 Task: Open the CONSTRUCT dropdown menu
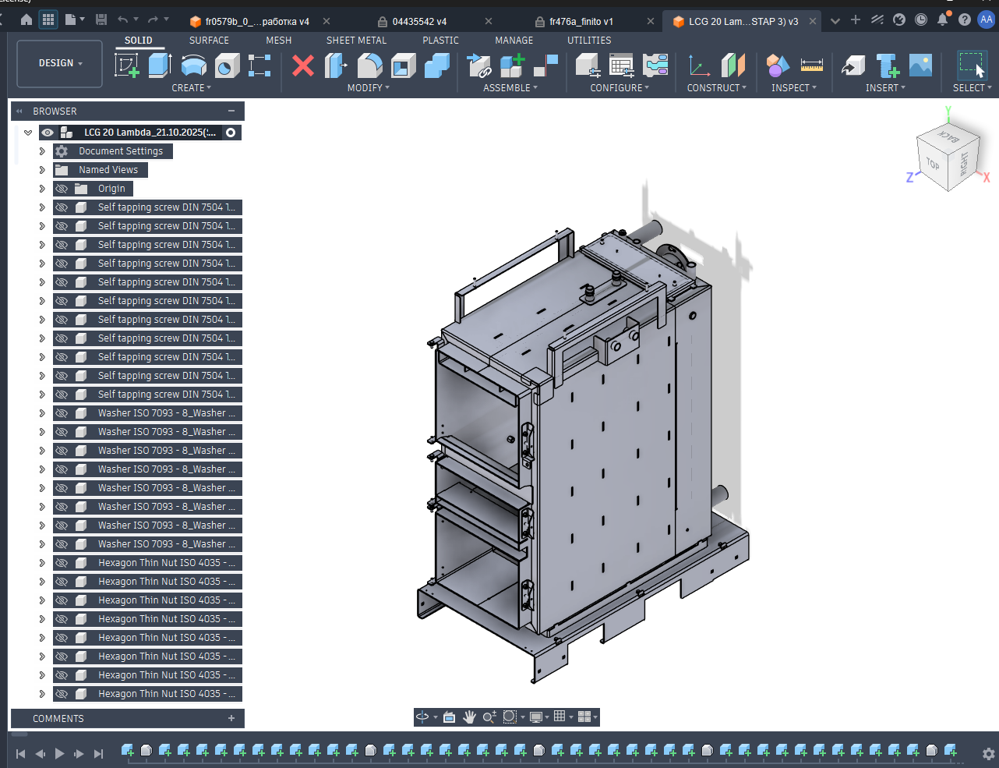717,88
